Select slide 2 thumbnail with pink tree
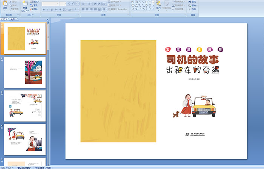Viewport: 264px width, 169px height. tap(25, 72)
